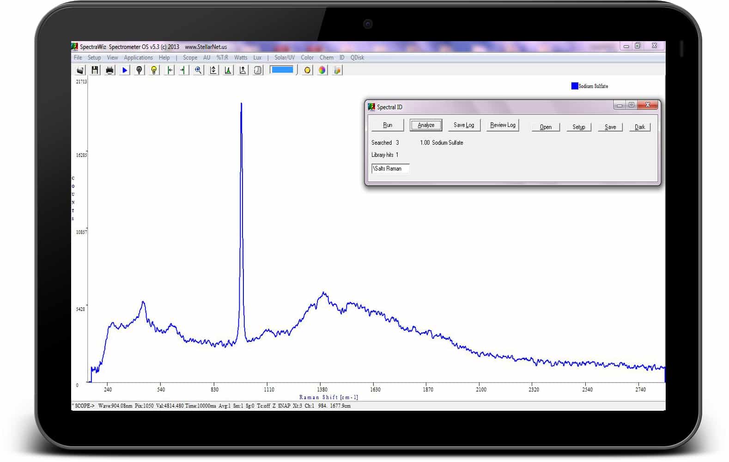Click the Salts Raman library field
Viewport: 729px width, 462px height.
tap(390, 169)
